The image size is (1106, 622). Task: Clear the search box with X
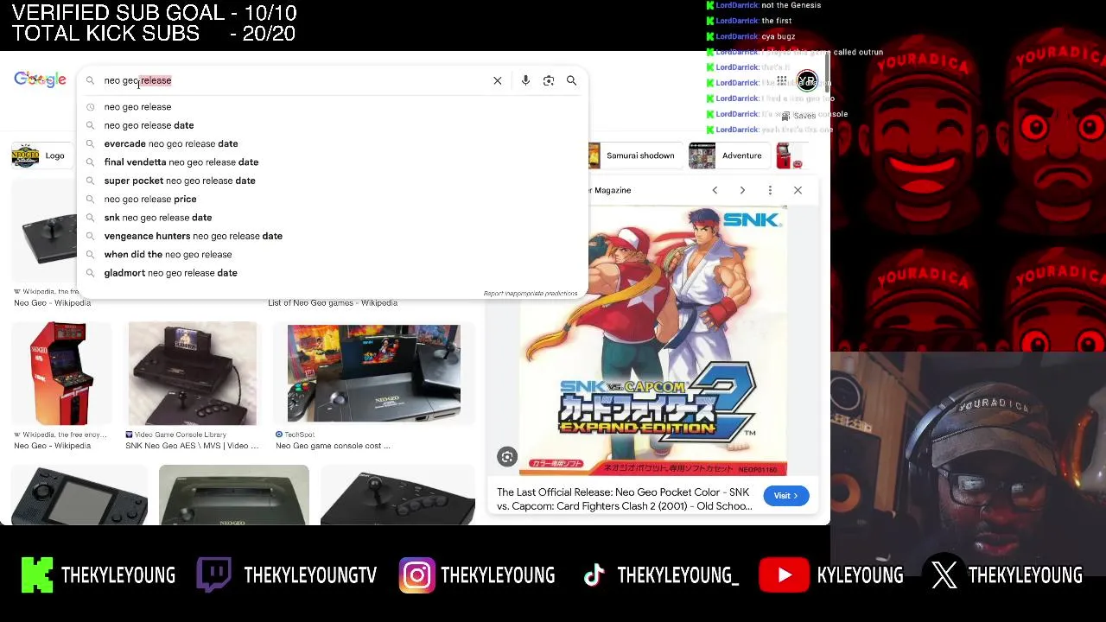(498, 80)
